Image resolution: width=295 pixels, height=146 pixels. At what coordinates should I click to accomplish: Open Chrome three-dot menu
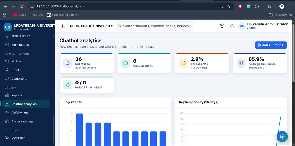(x=290, y=6)
